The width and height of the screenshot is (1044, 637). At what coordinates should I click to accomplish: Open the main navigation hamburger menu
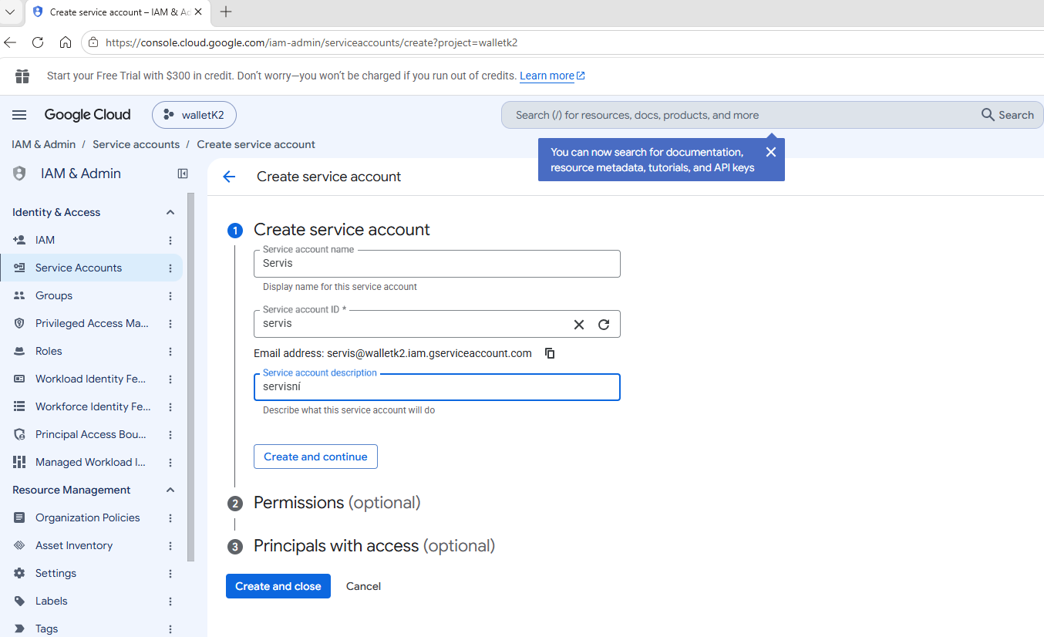point(19,115)
